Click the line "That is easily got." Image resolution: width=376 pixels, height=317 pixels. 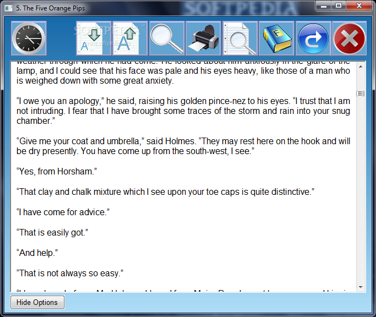coord(52,233)
